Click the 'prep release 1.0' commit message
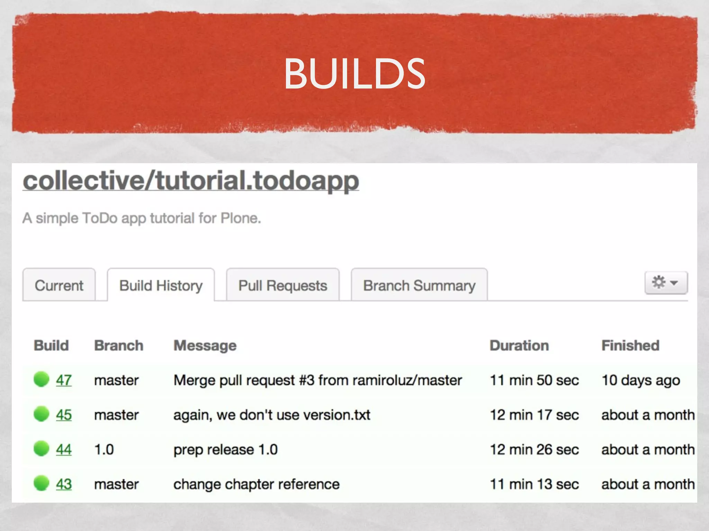Image resolution: width=709 pixels, height=531 pixels. (225, 449)
